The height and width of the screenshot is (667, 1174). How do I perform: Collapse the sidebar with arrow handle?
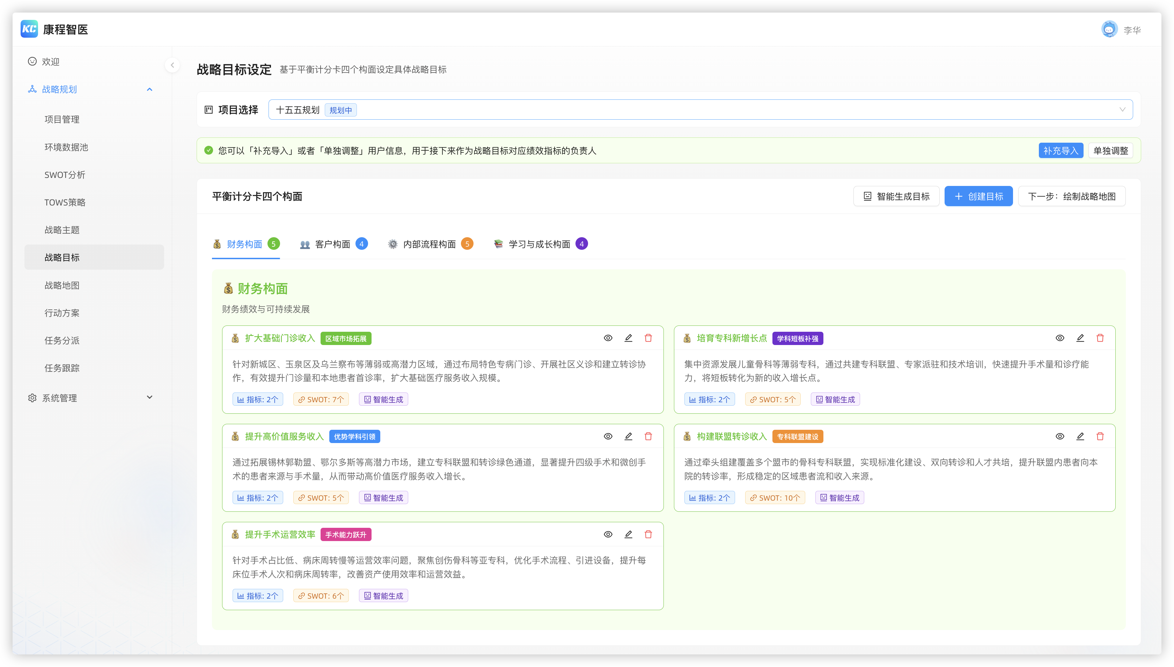(173, 65)
